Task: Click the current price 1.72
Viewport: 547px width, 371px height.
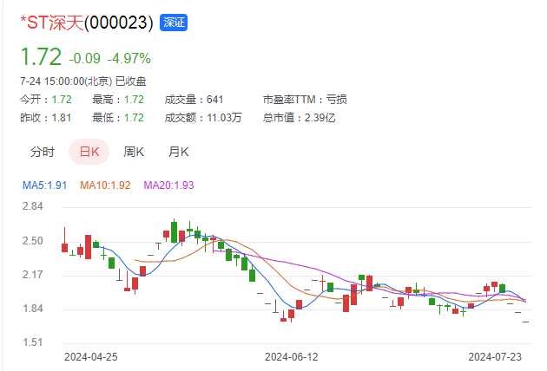Action: click(41, 57)
